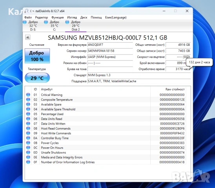The image size is (215, 188).
Task: Click raw value 000000009D5058
Action: (x=172, y=119)
